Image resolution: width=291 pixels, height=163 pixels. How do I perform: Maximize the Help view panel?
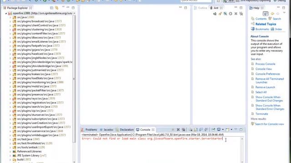pyautogui.click(x=284, y=8)
